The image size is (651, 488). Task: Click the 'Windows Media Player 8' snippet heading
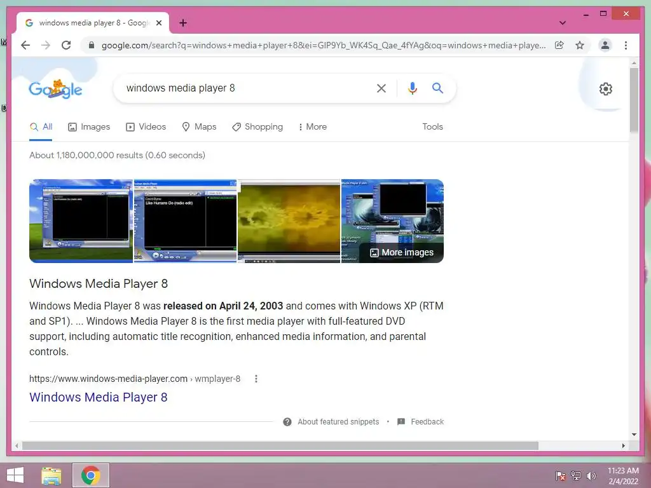(x=99, y=283)
